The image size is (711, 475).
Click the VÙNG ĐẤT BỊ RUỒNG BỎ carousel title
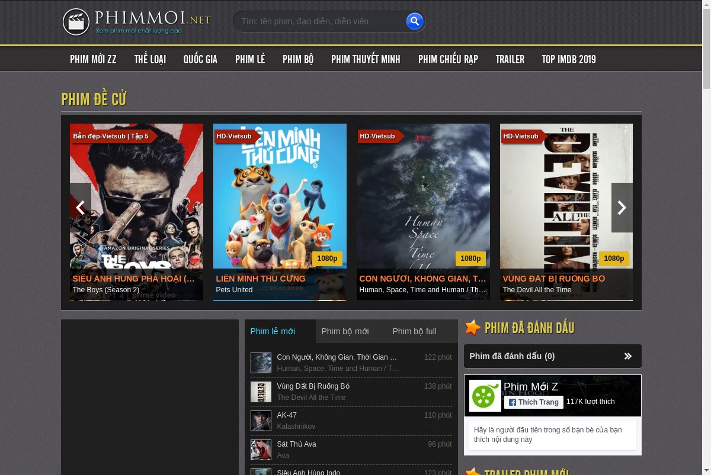pyautogui.click(x=554, y=279)
